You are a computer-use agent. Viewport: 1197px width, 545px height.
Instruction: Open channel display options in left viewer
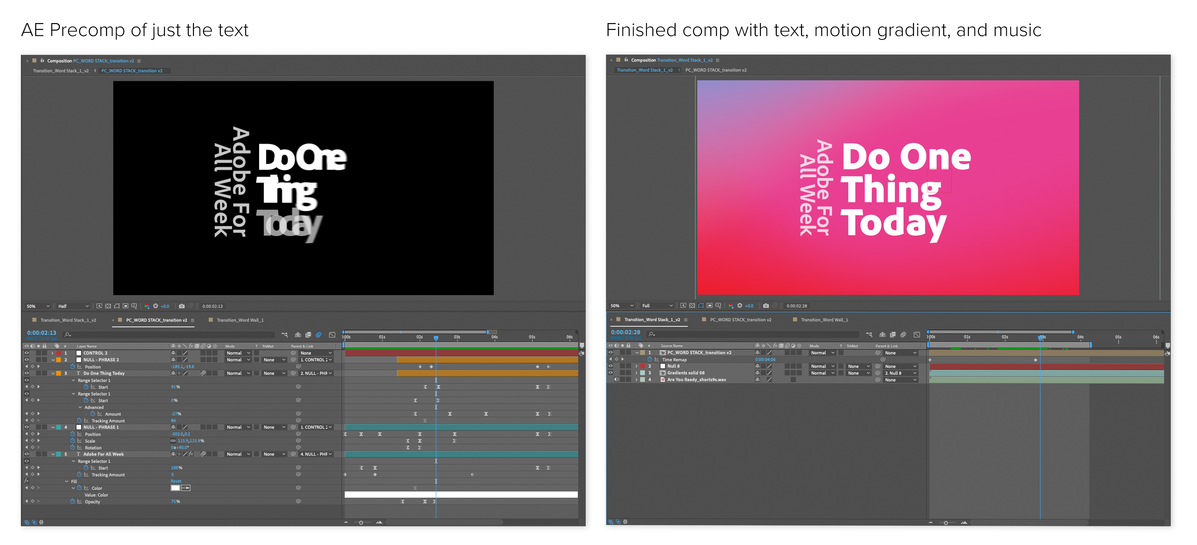147,306
